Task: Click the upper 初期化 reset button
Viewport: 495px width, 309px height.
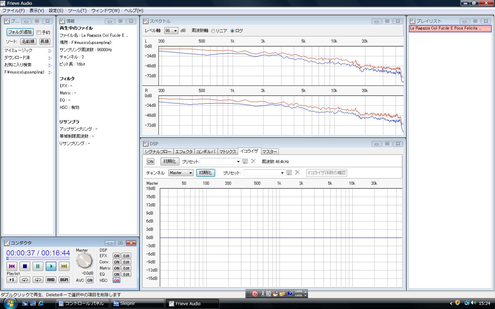Action: pos(169,161)
